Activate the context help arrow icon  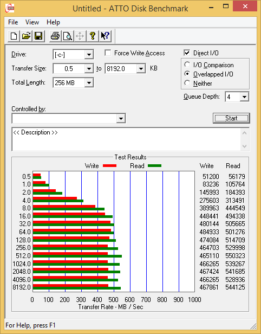105,36
